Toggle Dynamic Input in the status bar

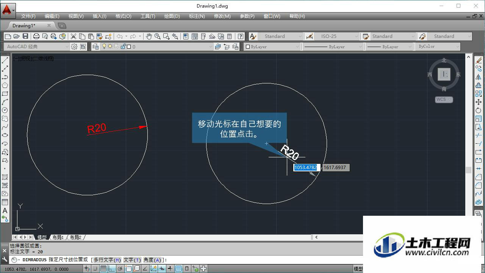coord(161,269)
